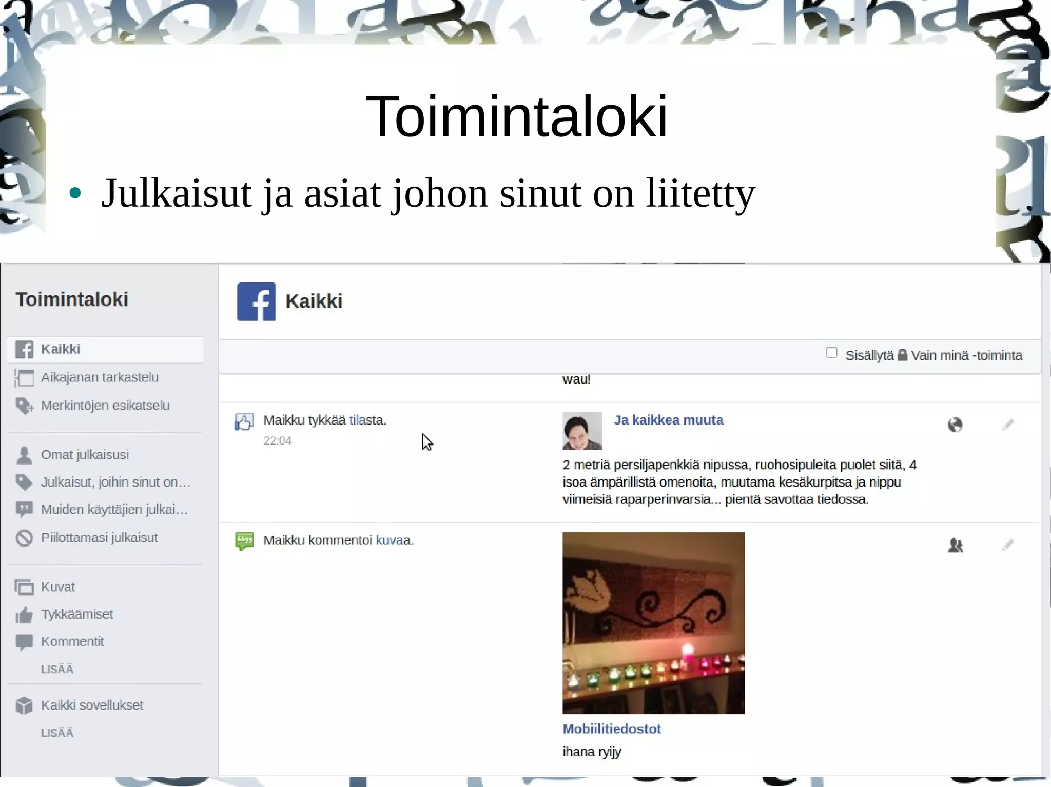Click the pencil edit icon on the kuvaa entry

coord(1008,544)
